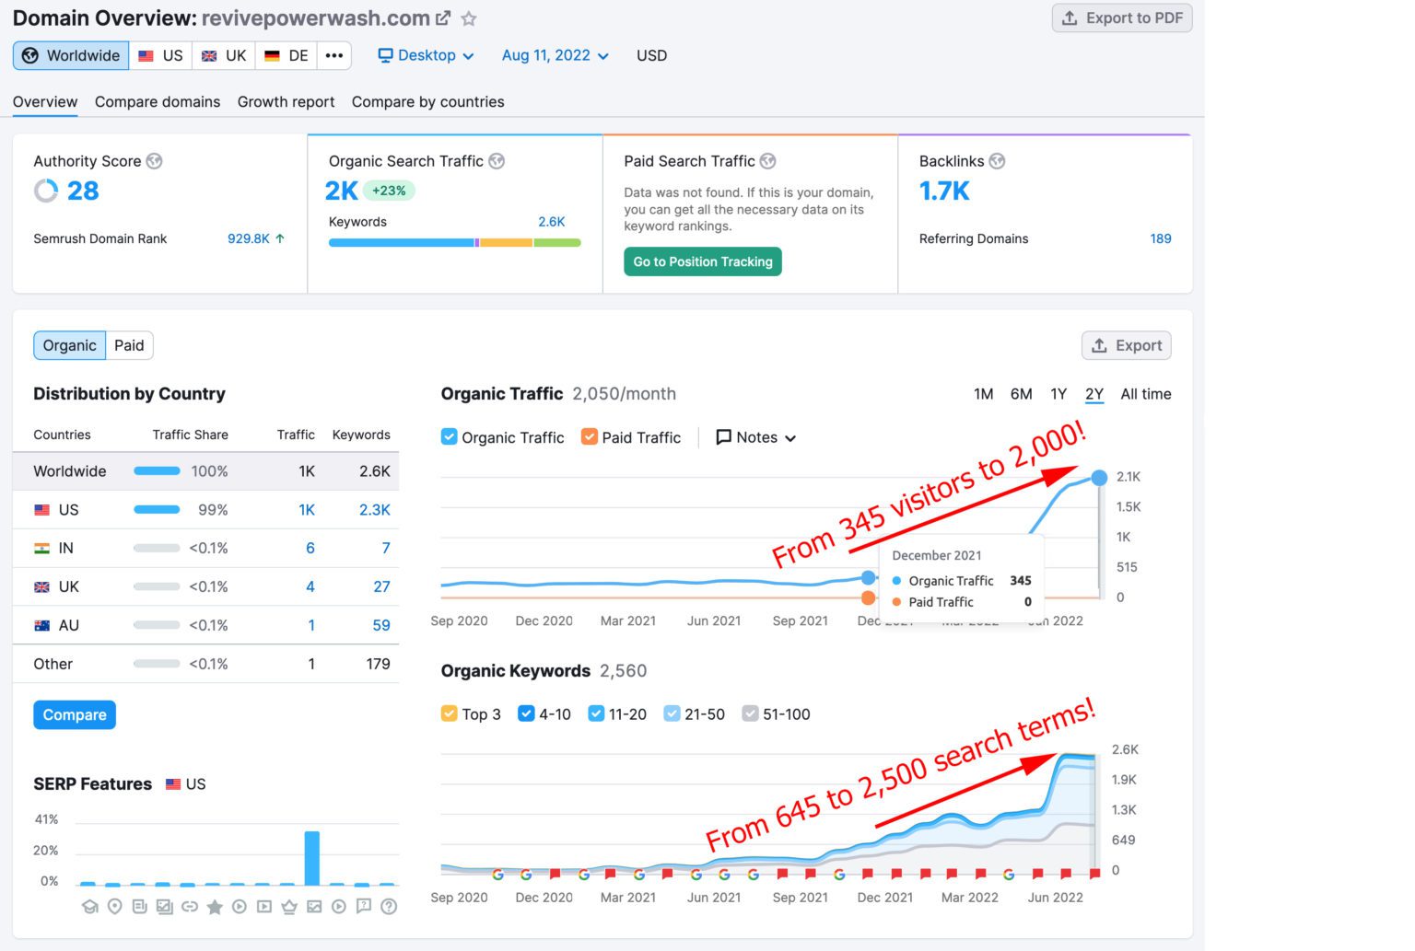Open the Compare domains tab
The height and width of the screenshot is (951, 1415).
click(158, 102)
